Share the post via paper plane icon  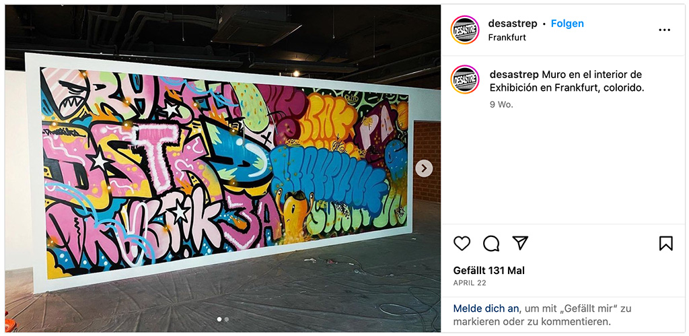[x=520, y=243]
